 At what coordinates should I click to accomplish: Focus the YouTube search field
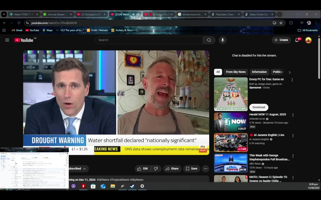pyautogui.click(x=149, y=40)
